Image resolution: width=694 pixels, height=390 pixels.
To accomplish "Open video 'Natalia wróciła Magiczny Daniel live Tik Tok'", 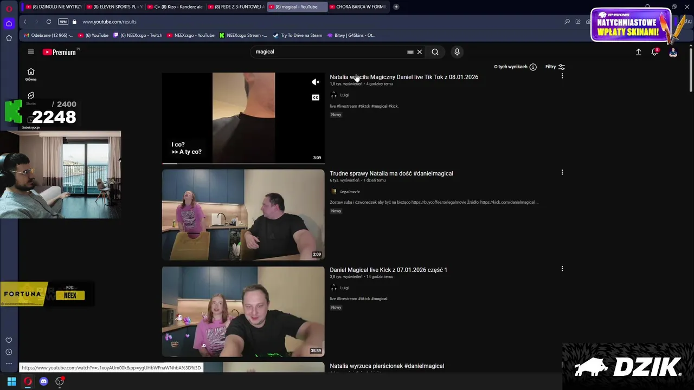I will point(404,77).
